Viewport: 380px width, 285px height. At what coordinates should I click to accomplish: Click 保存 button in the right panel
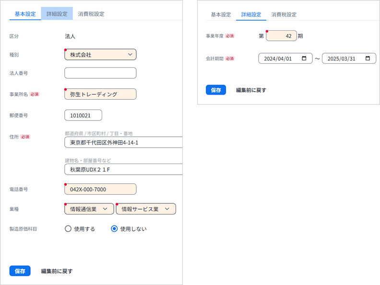click(216, 90)
